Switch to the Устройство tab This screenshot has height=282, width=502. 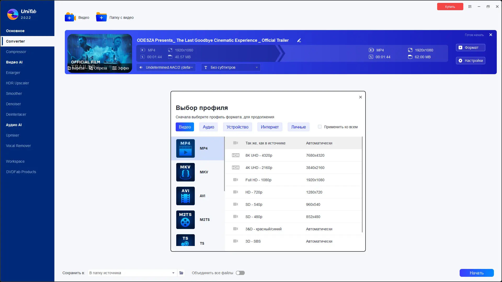(x=237, y=127)
